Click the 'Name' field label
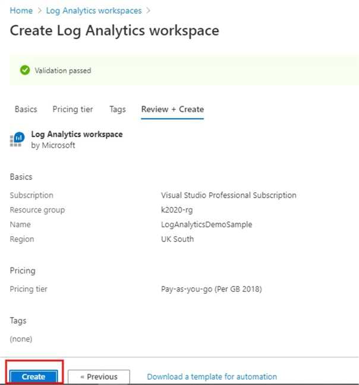This screenshot has width=359, height=385. 20,224
